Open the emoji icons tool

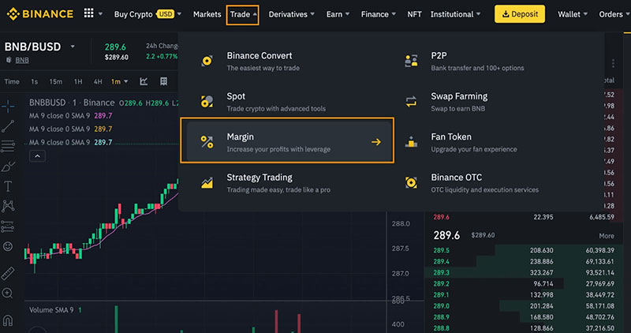pyautogui.click(x=8, y=247)
